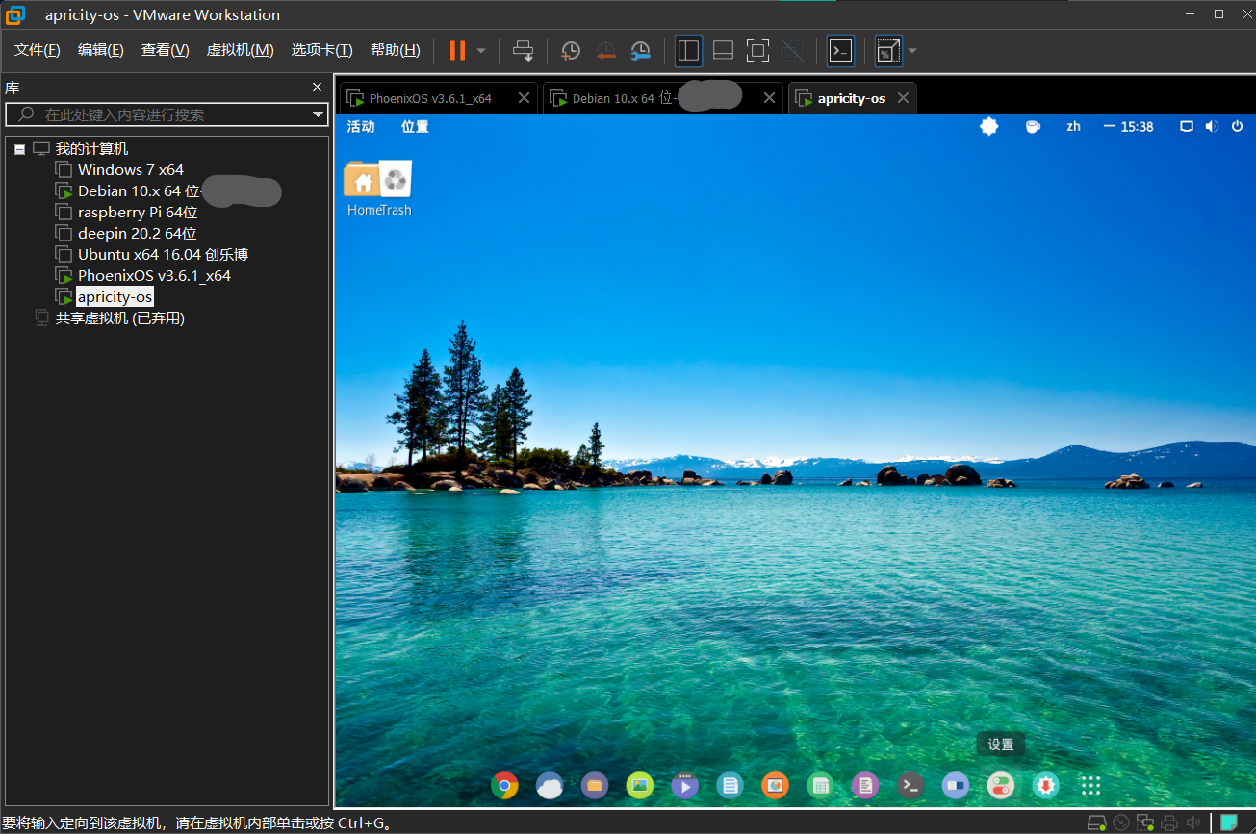1256x834 pixels.
Task: Select deepin 20.2 64位 in the library
Action: [137, 234]
